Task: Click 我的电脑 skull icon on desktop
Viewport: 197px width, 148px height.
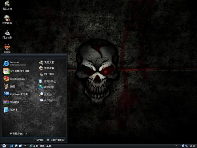Action: click(7, 19)
